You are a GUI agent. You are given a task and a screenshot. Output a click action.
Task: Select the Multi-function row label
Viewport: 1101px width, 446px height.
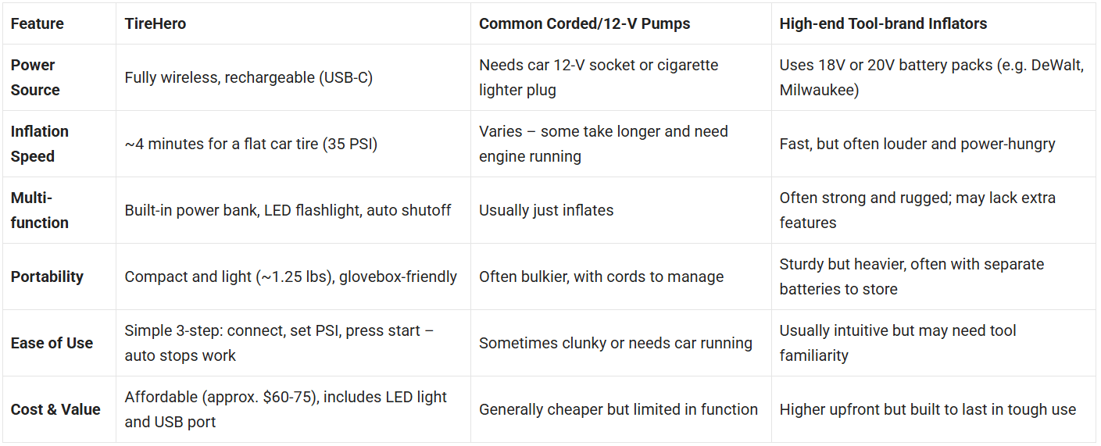click(x=40, y=210)
